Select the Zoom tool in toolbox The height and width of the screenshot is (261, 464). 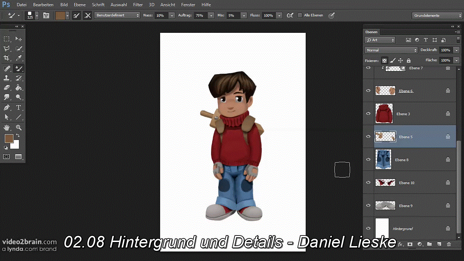pyautogui.click(x=19, y=127)
